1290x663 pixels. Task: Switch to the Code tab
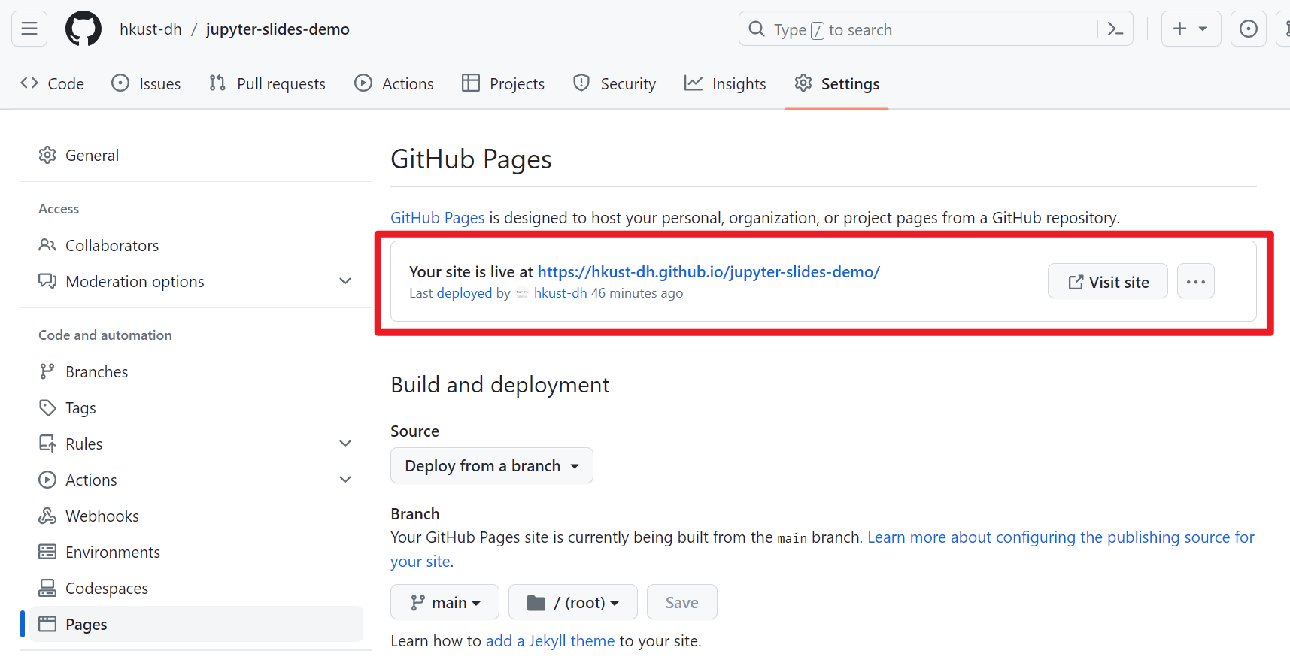tap(52, 83)
